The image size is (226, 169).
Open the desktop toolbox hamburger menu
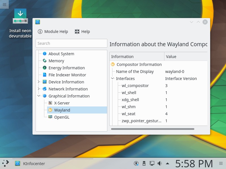pos(4,4)
